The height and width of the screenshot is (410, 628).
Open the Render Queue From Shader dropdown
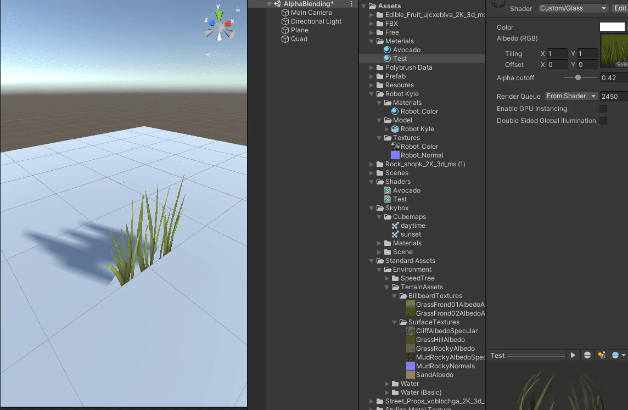tap(571, 96)
